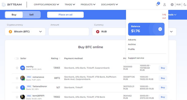Viewport: 187px width, 100px height.
Task: Expand the Trade menu
Action: tap(70, 5)
